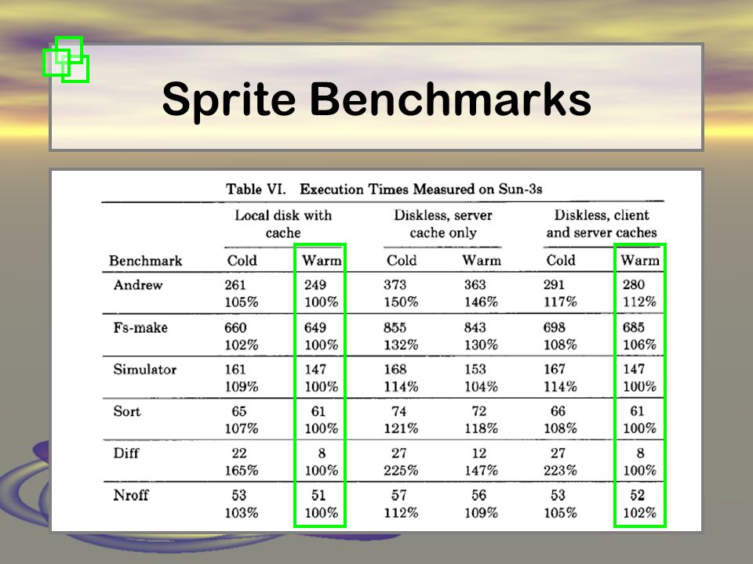Click the value "51" in the Nroff row
This screenshot has height=564, width=753.
(x=318, y=495)
